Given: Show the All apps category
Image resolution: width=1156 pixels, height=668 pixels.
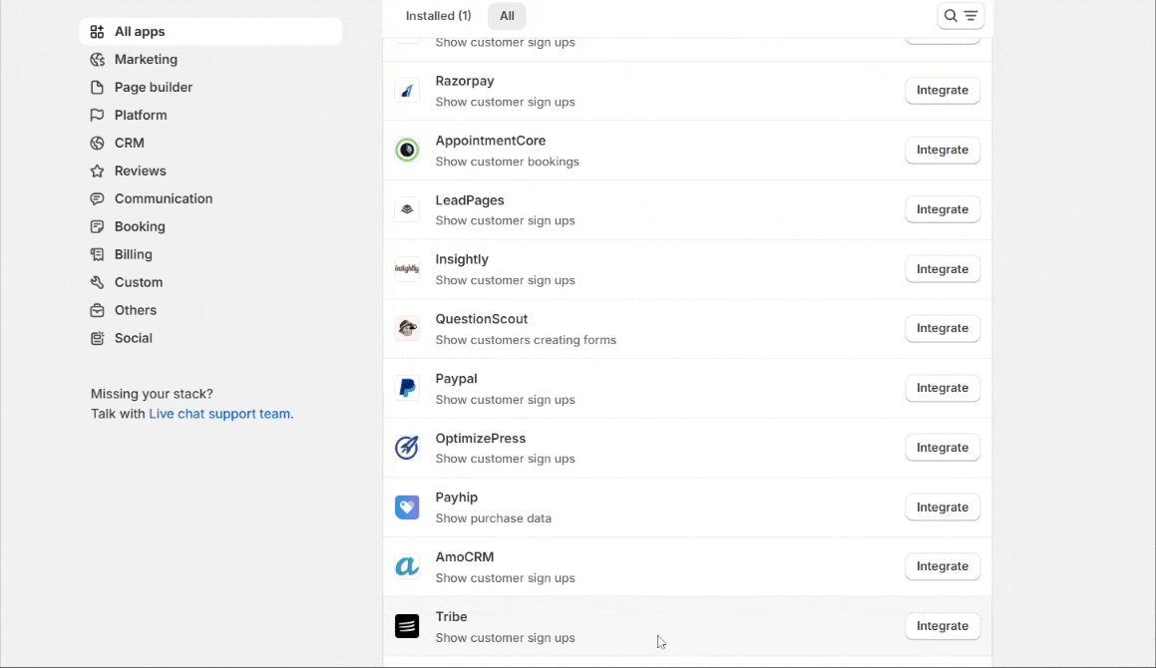Looking at the screenshot, I should [210, 32].
